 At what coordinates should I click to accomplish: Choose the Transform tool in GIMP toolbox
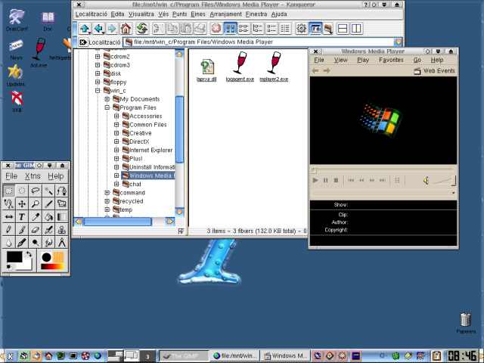click(62, 203)
